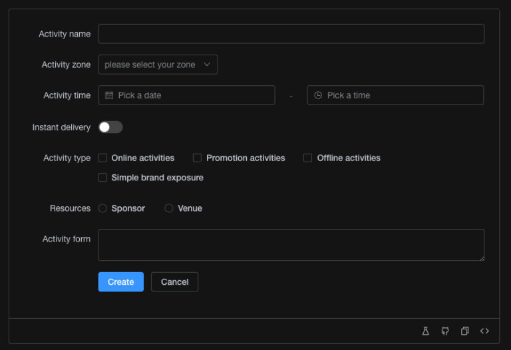
Task: Toggle the view source code icon
Action: pyautogui.click(x=484, y=331)
